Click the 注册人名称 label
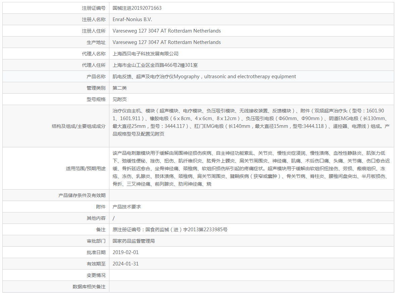The image size is (397, 295). pos(94,19)
